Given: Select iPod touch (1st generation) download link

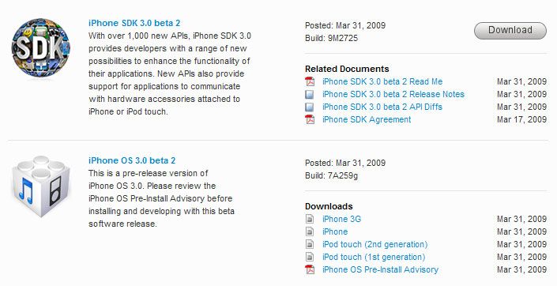Looking at the screenshot, I should (374, 257).
